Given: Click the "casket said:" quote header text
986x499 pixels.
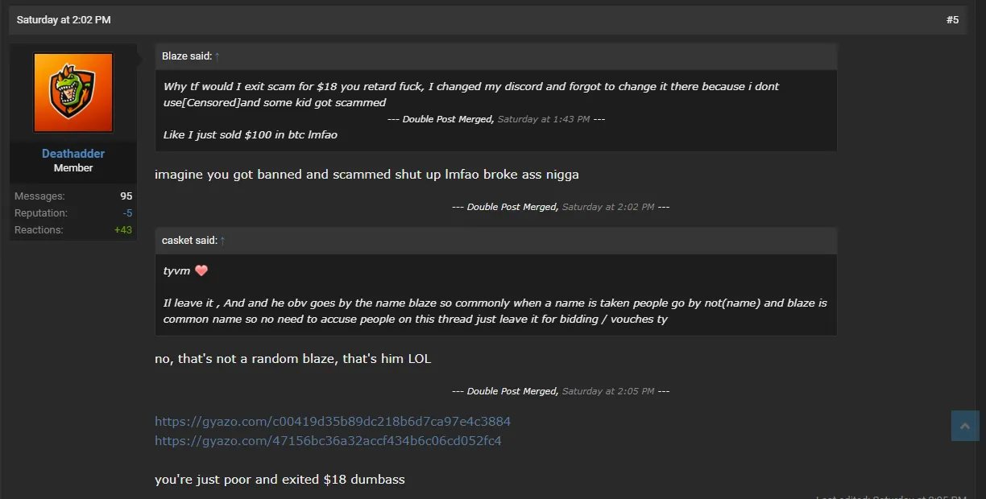Looking at the screenshot, I should click(189, 241).
